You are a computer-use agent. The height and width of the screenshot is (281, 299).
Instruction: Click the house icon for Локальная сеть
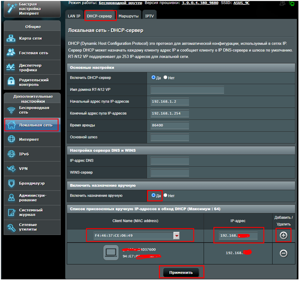11,125
